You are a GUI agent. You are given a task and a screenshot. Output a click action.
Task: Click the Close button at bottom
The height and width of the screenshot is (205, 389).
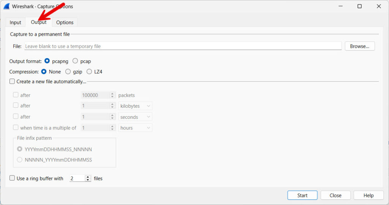(x=335, y=196)
